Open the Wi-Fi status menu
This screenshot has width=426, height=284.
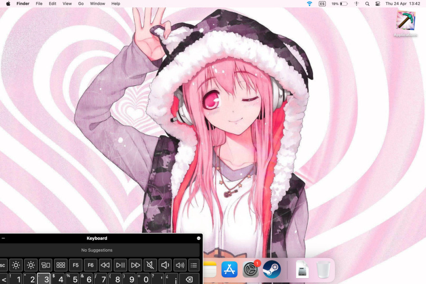[x=309, y=4]
